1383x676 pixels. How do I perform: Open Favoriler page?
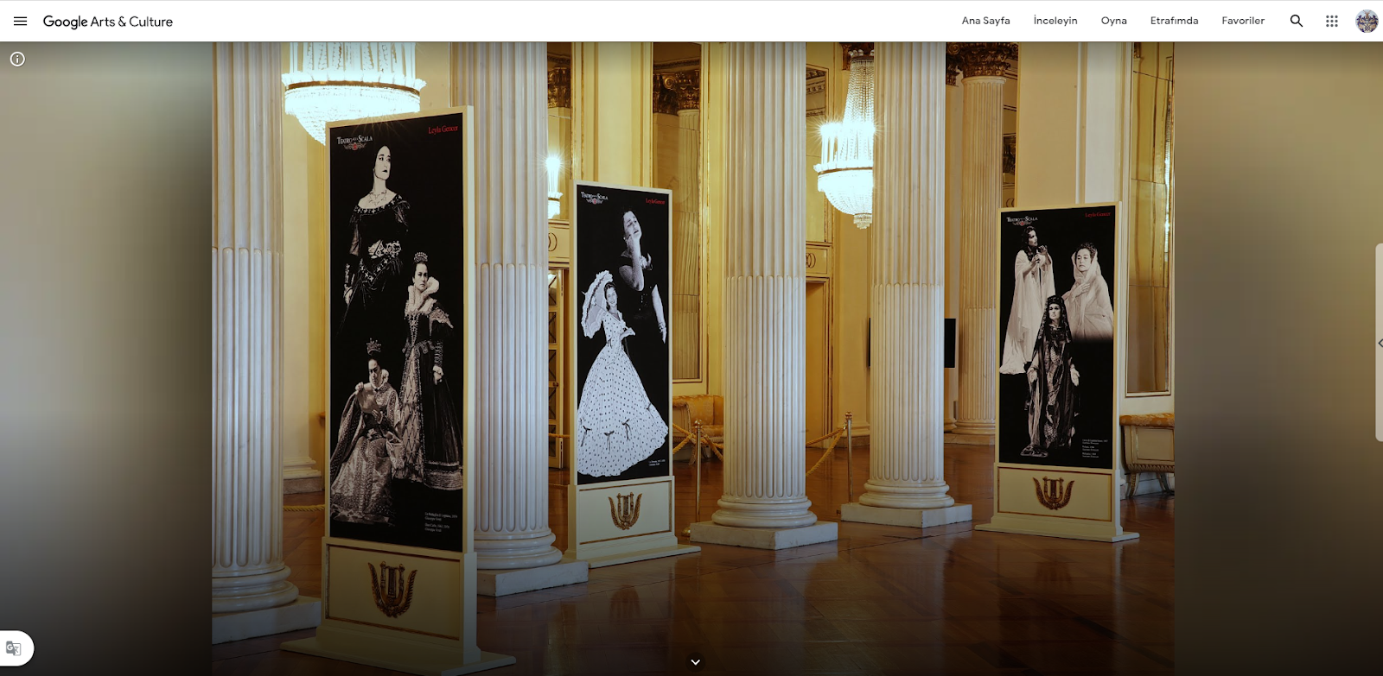pos(1243,21)
